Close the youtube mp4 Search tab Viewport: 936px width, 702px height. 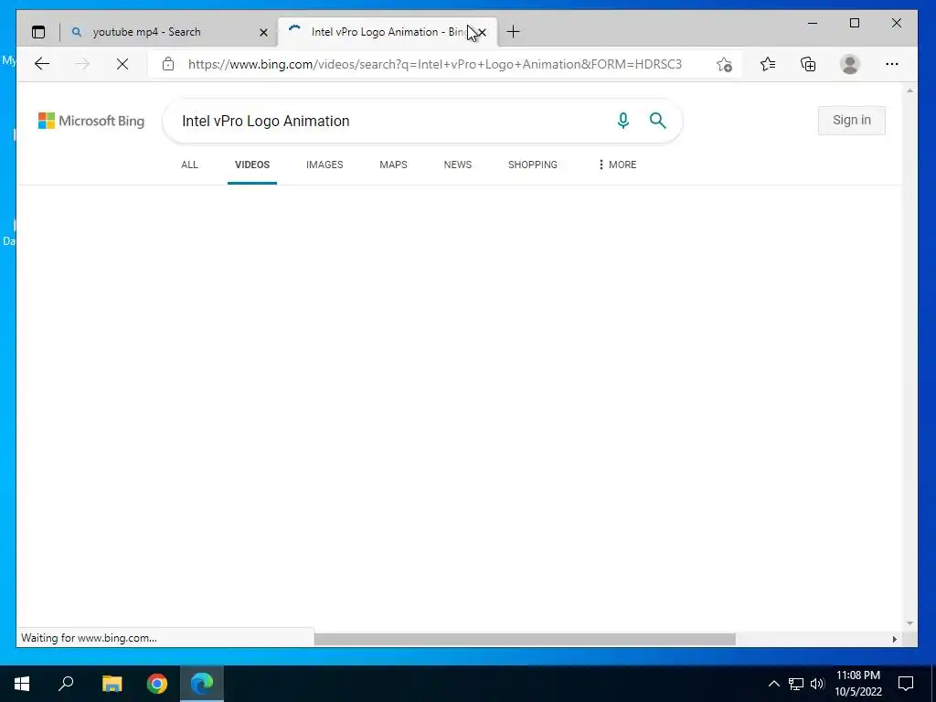click(263, 32)
